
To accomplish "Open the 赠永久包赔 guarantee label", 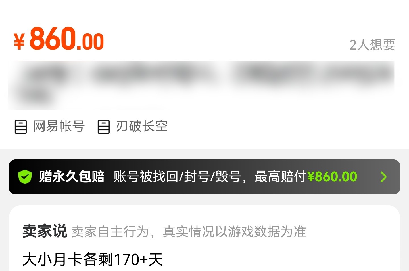I will coord(72,177).
